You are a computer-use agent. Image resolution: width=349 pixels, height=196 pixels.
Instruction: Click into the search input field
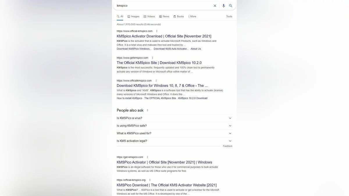[163, 6]
